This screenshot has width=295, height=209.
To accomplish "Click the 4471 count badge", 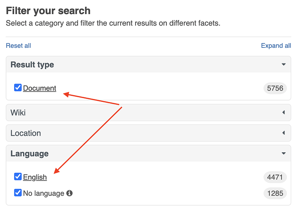I will [275, 177].
